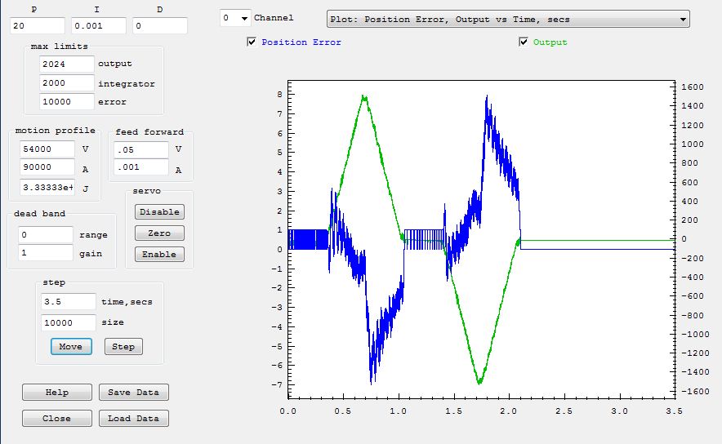Expand the plot type dropdown
The width and height of the screenshot is (722, 444).
point(507,19)
